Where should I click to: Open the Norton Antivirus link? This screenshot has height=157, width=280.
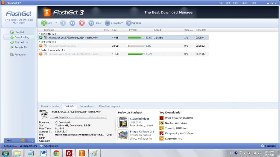(x=176, y=123)
